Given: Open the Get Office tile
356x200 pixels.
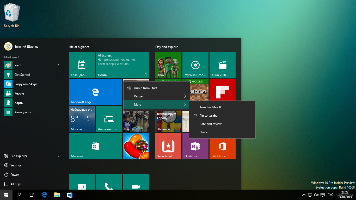Looking at the screenshot, I should (223, 148).
